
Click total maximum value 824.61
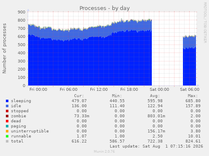point(193,141)
